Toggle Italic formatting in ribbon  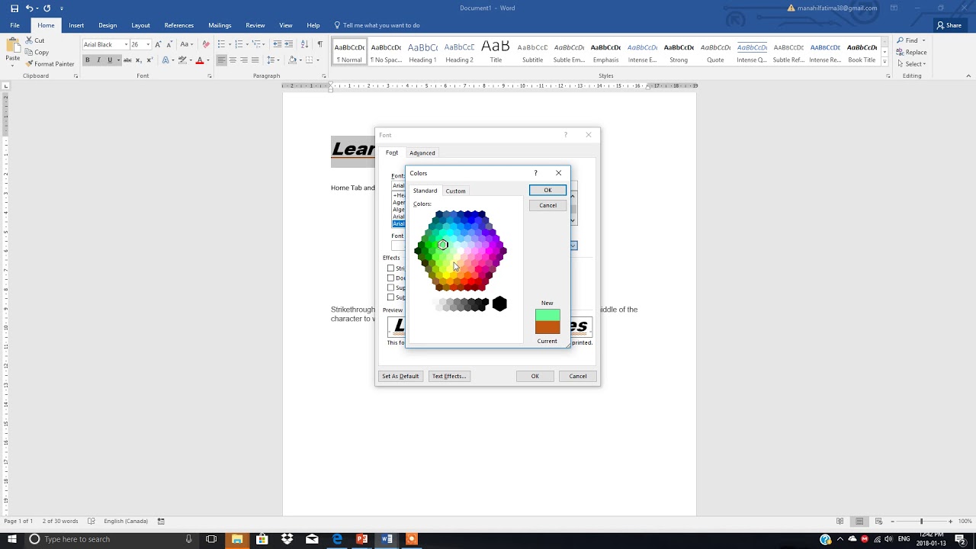point(98,60)
